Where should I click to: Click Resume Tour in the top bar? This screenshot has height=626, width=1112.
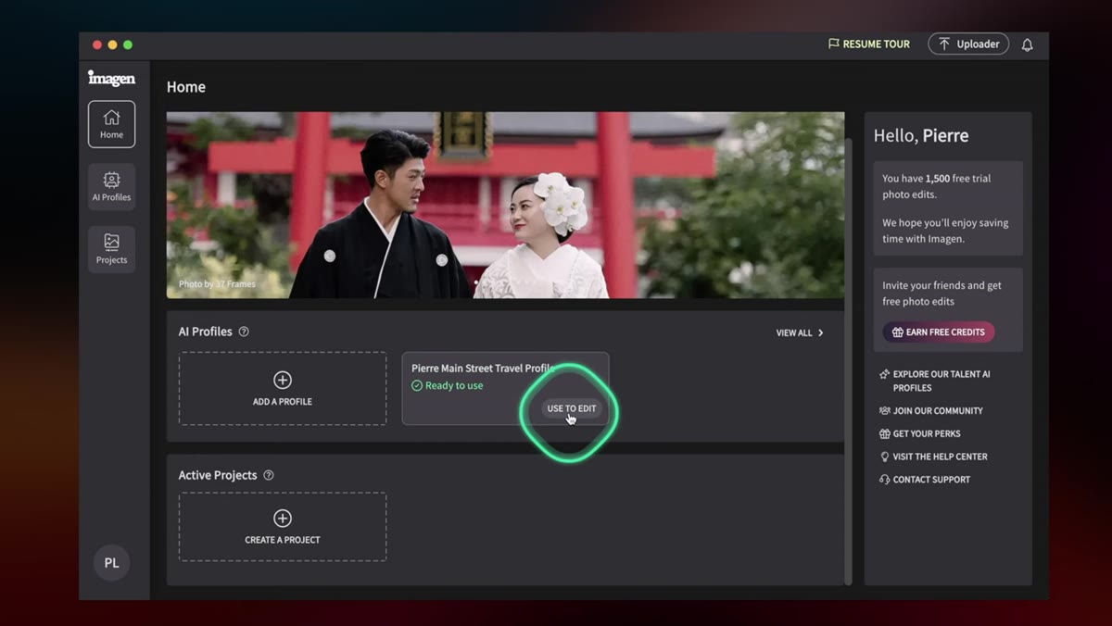869,44
